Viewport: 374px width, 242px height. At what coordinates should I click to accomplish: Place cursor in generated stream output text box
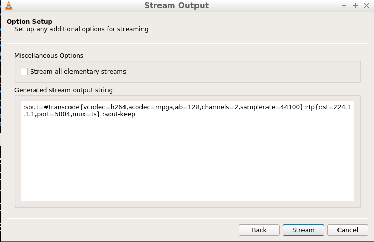(x=187, y=151)
